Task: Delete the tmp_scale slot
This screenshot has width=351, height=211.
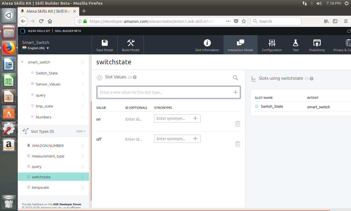Action: coord(83,106)
